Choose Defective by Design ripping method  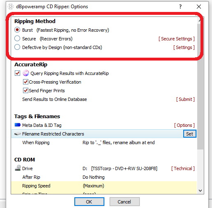[x=17, y=47]
